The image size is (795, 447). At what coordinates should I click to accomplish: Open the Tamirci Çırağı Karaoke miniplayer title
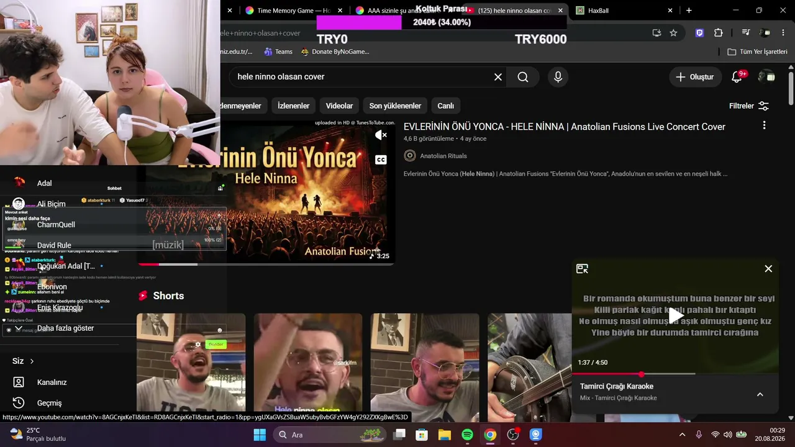[x=617, y=386]
